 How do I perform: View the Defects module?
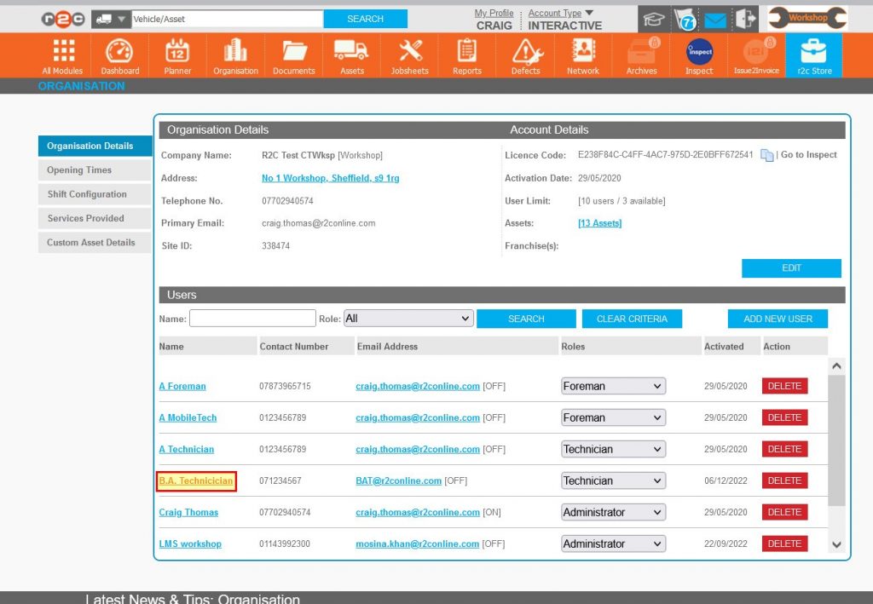524,54
